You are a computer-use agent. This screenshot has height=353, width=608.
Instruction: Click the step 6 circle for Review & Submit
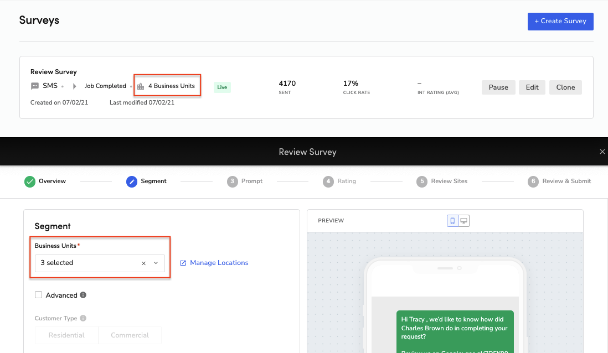533,181
